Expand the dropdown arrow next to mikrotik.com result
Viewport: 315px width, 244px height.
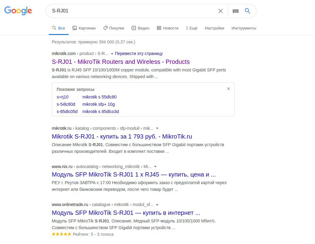click(112, 54)
